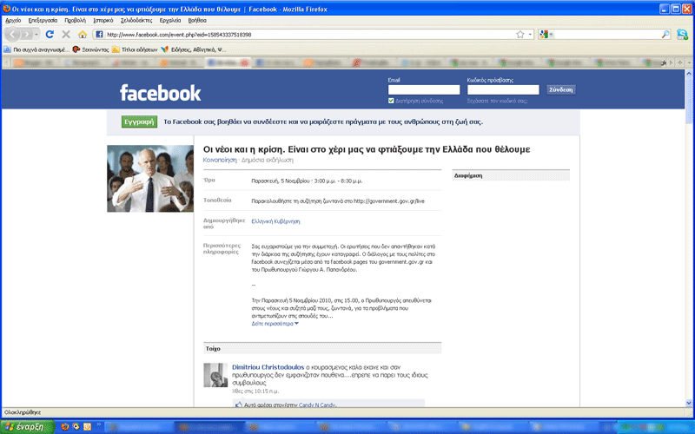Open the Εργαλεία menu
Screen dimensions: 695x434
click(x=170, y=20)
